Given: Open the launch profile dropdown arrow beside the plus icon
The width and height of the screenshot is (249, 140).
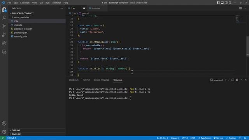Looking at the screenshot, I should coord(229,80).
